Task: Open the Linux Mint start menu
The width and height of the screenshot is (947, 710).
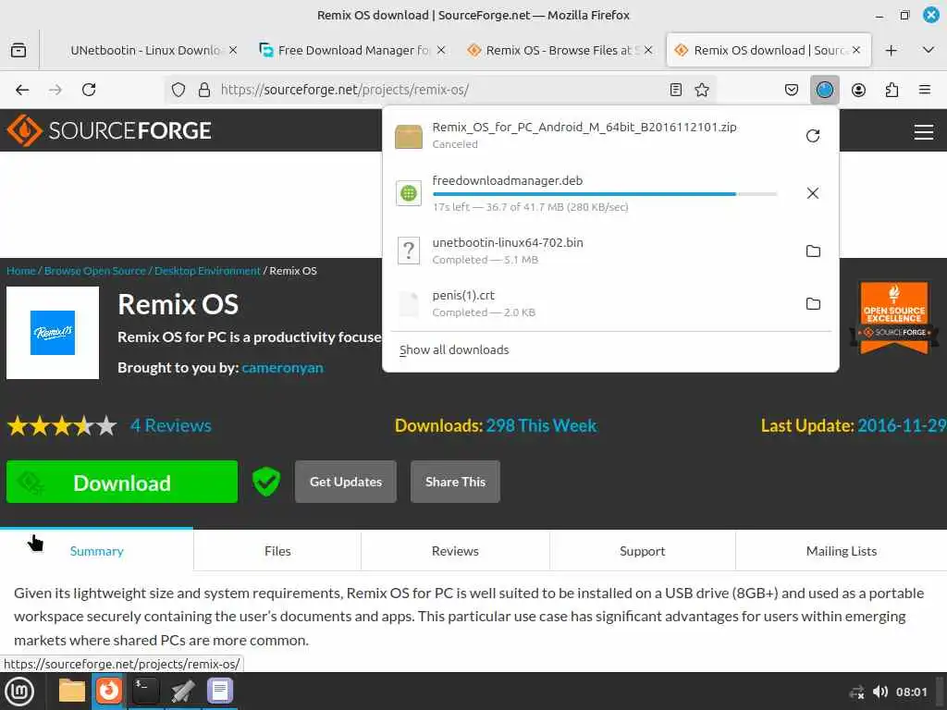Action: point(19,692)
